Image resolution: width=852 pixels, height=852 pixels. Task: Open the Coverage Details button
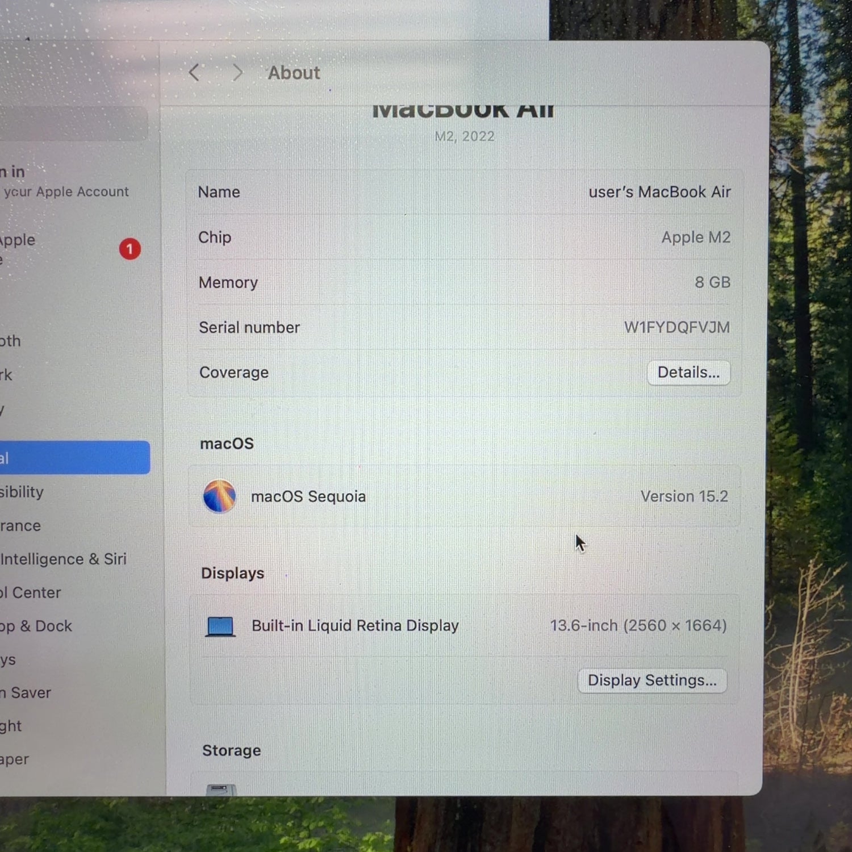(x=688, y=373)
